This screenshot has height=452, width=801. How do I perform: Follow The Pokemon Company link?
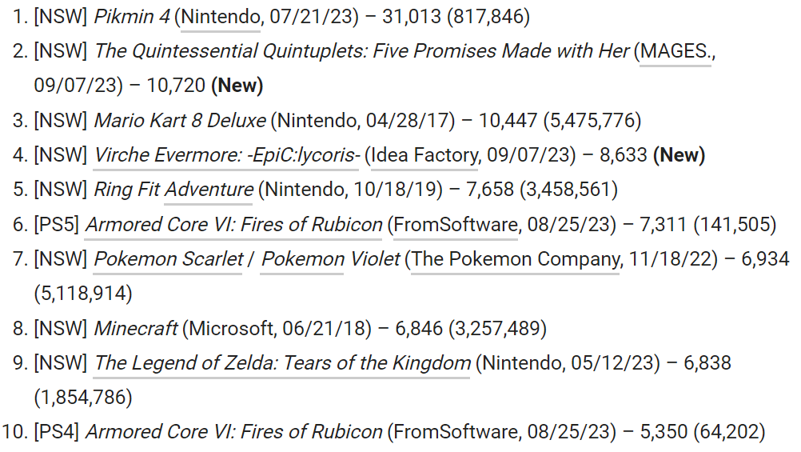click(x=516, y=259)
